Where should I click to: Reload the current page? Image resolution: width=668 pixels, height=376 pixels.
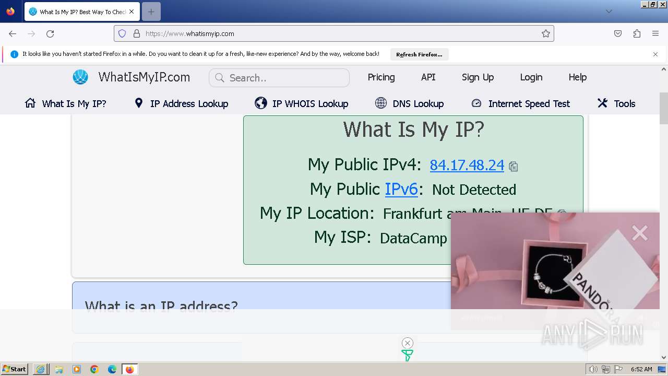[x=50, y=33]
